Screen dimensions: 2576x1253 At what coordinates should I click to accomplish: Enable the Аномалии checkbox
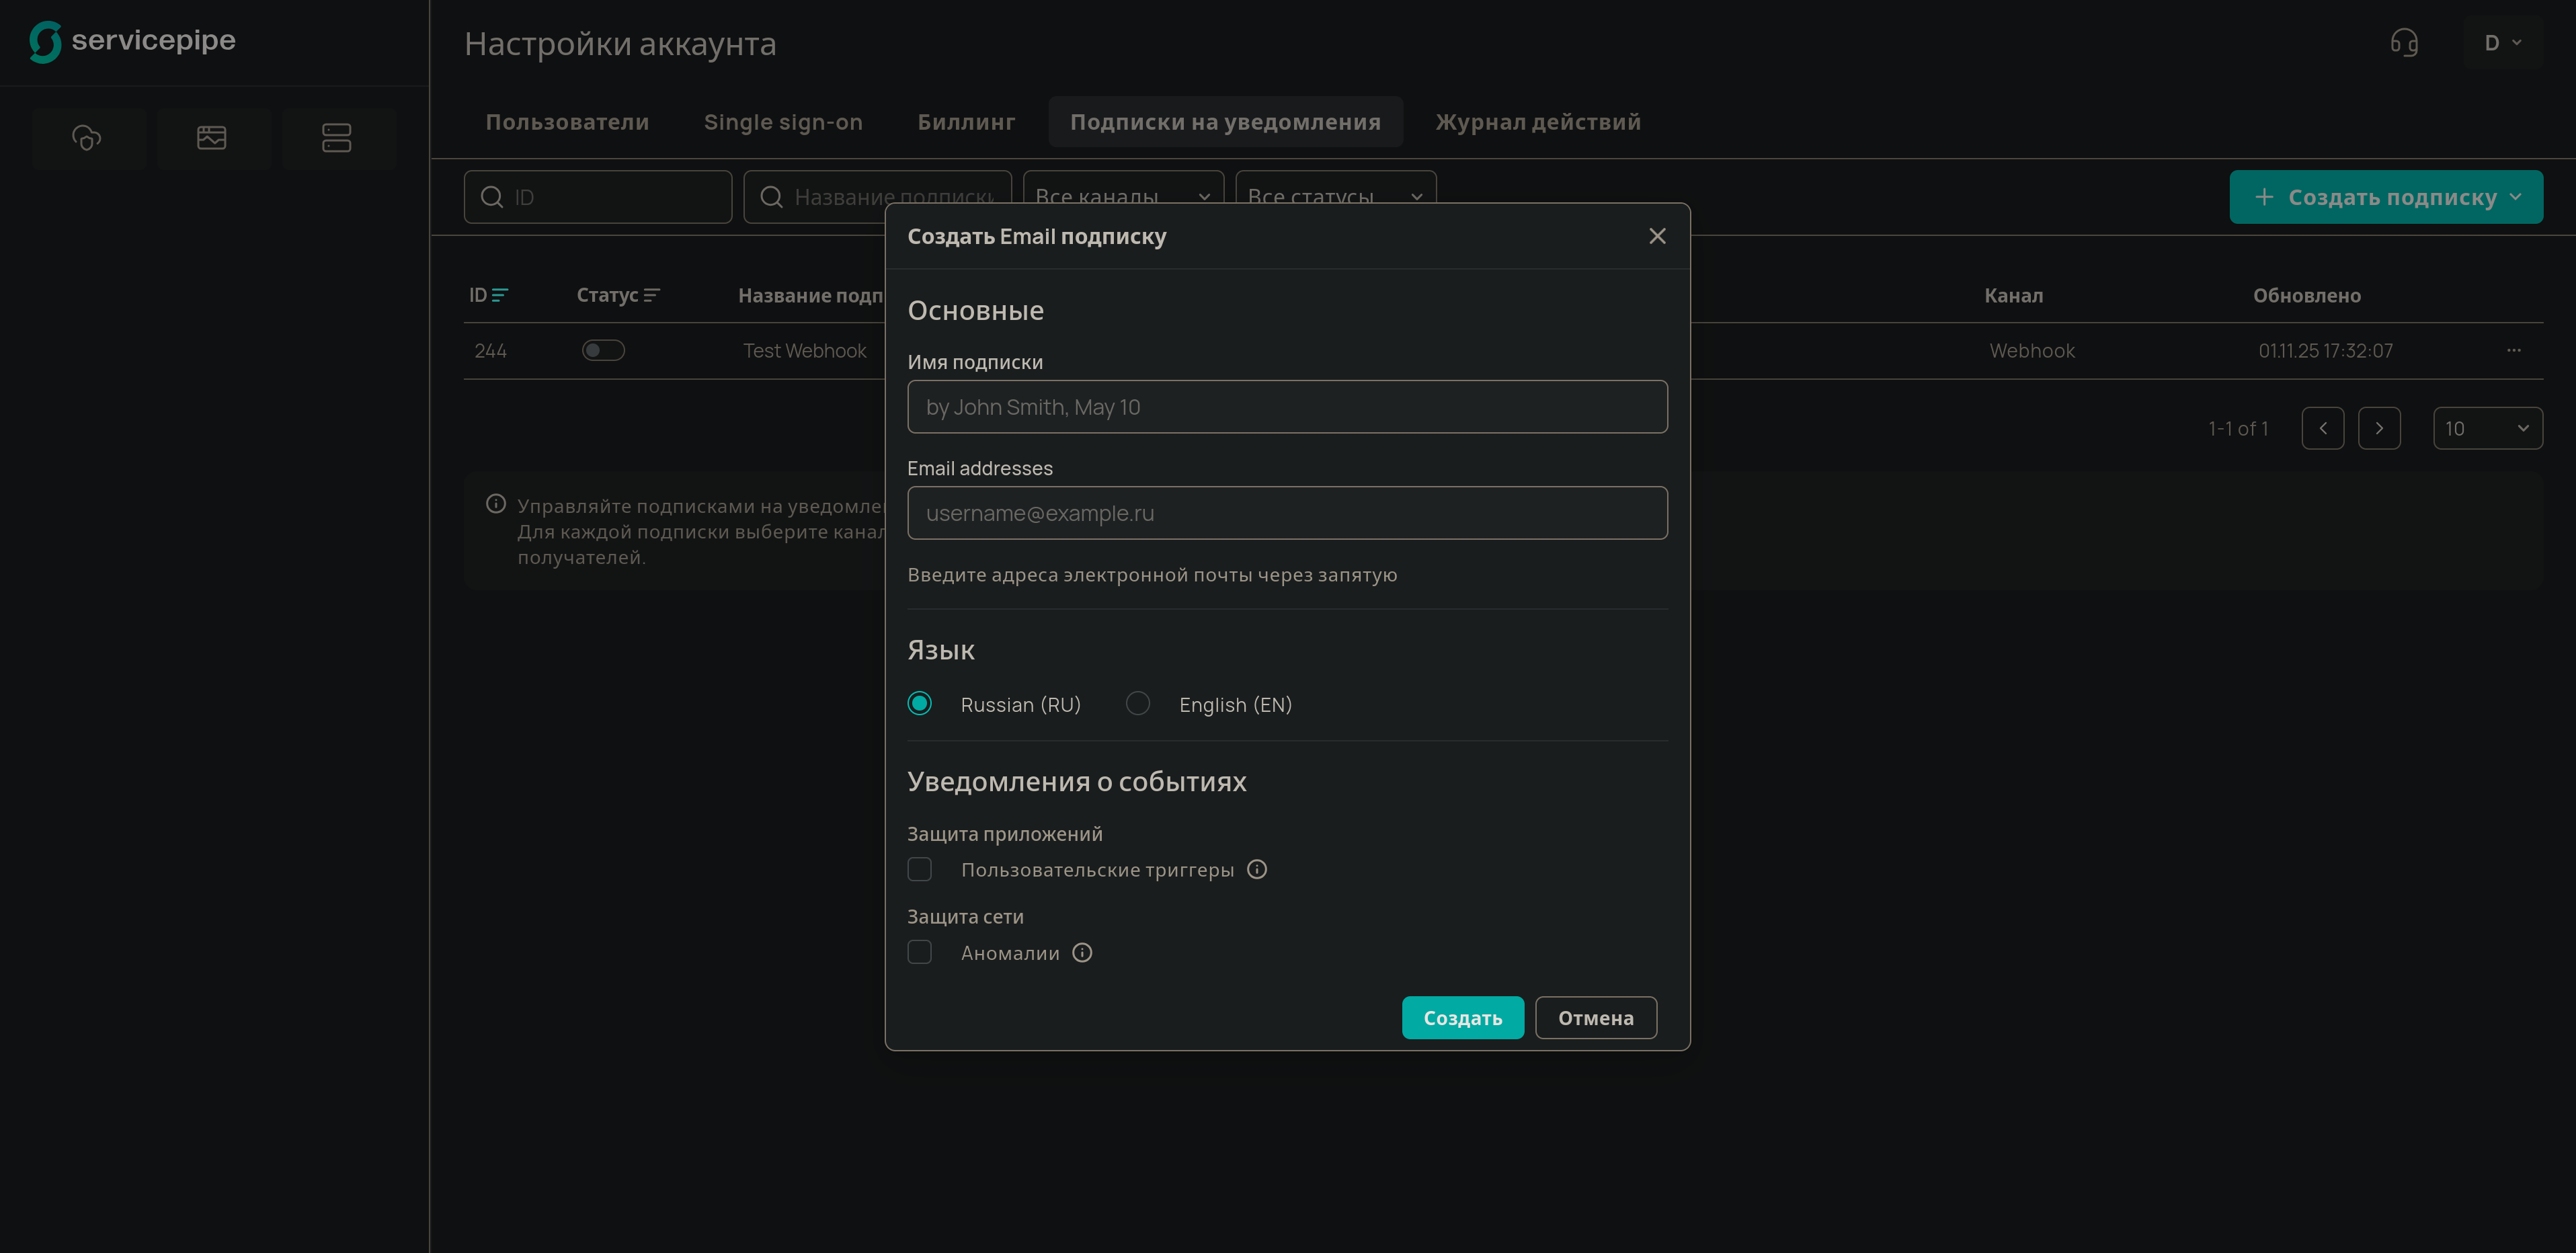[919, 953]
